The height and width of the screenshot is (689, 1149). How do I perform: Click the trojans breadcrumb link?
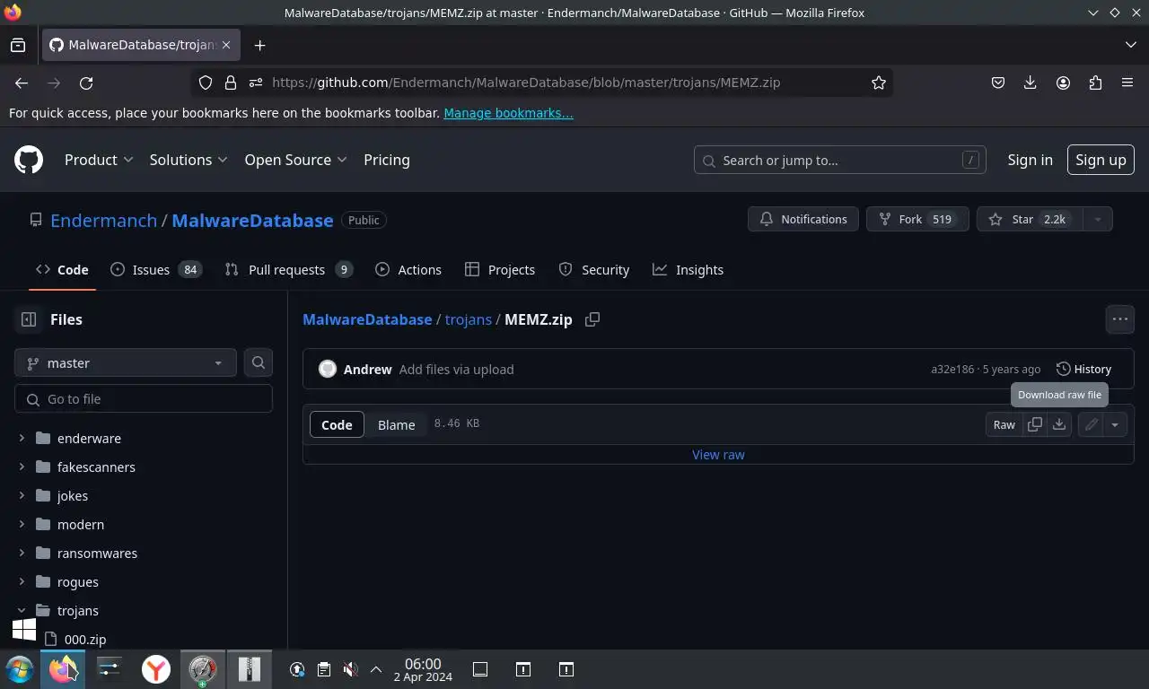point(469,319)
